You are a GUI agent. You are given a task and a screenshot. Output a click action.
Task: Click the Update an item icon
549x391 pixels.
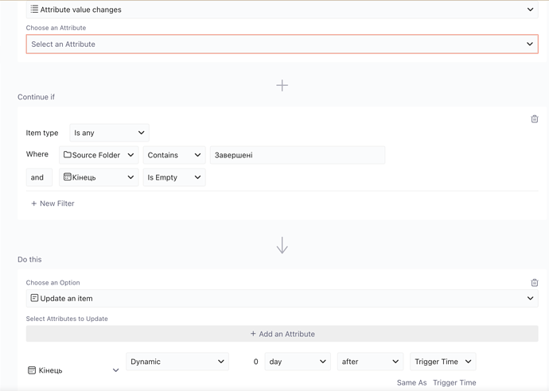[34, 299]
